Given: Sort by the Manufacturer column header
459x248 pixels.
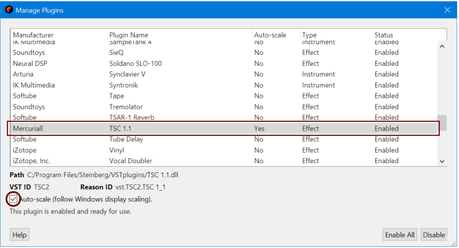Looking at the screenshot, I should click(x=58, y=35).
